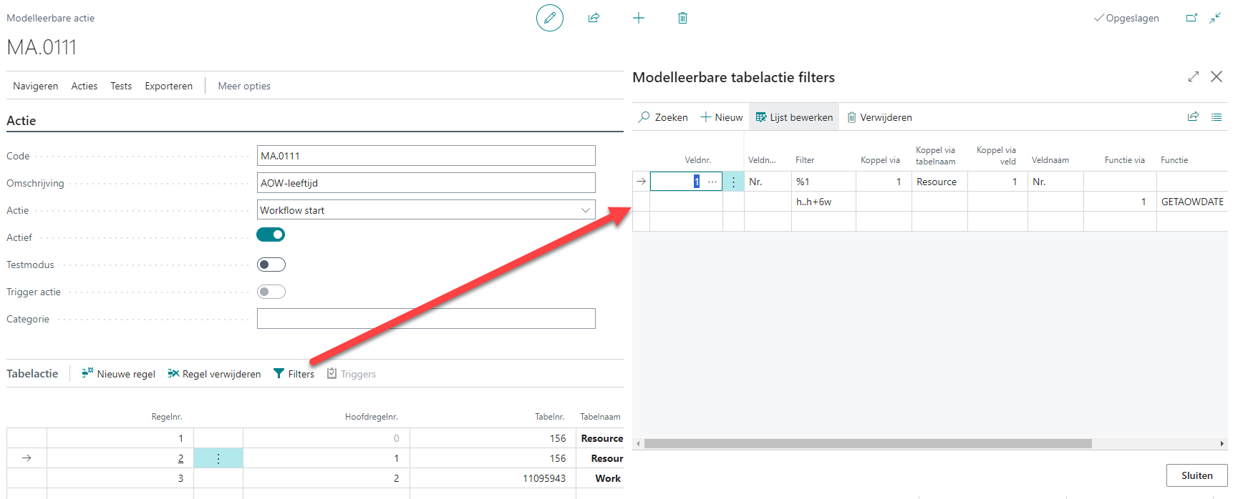Click share icon in filters toolbar
The height and width of the screenshot is (499, 1238).
click(1193, 117)
